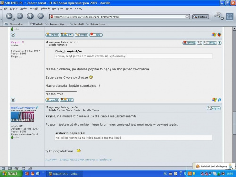
Task: Click the cytuj quote button on Krysia's post
Action: click(210, 43)
